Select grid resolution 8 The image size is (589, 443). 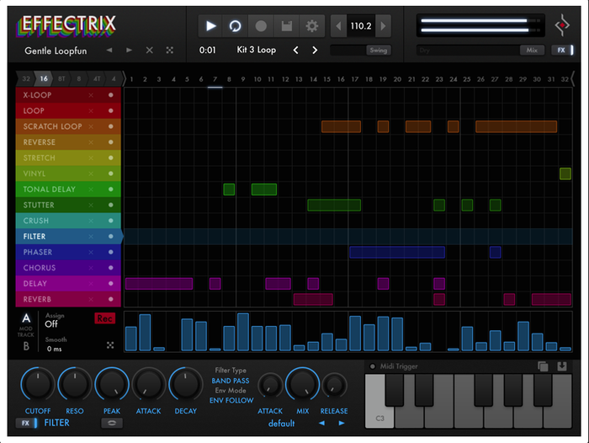[79, 78]
